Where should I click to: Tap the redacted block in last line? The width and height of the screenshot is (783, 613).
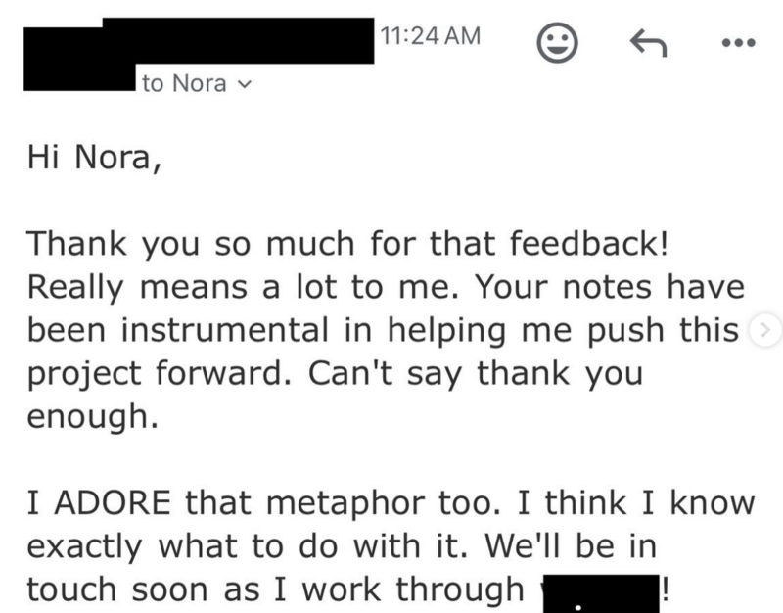(x=601, y=593)
